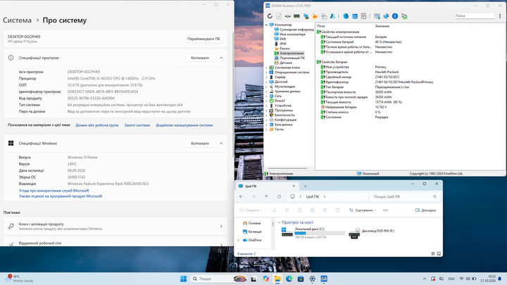Open the Сортування dropdown in Explorer
This screenshot has width=507, height=285.
363,210
